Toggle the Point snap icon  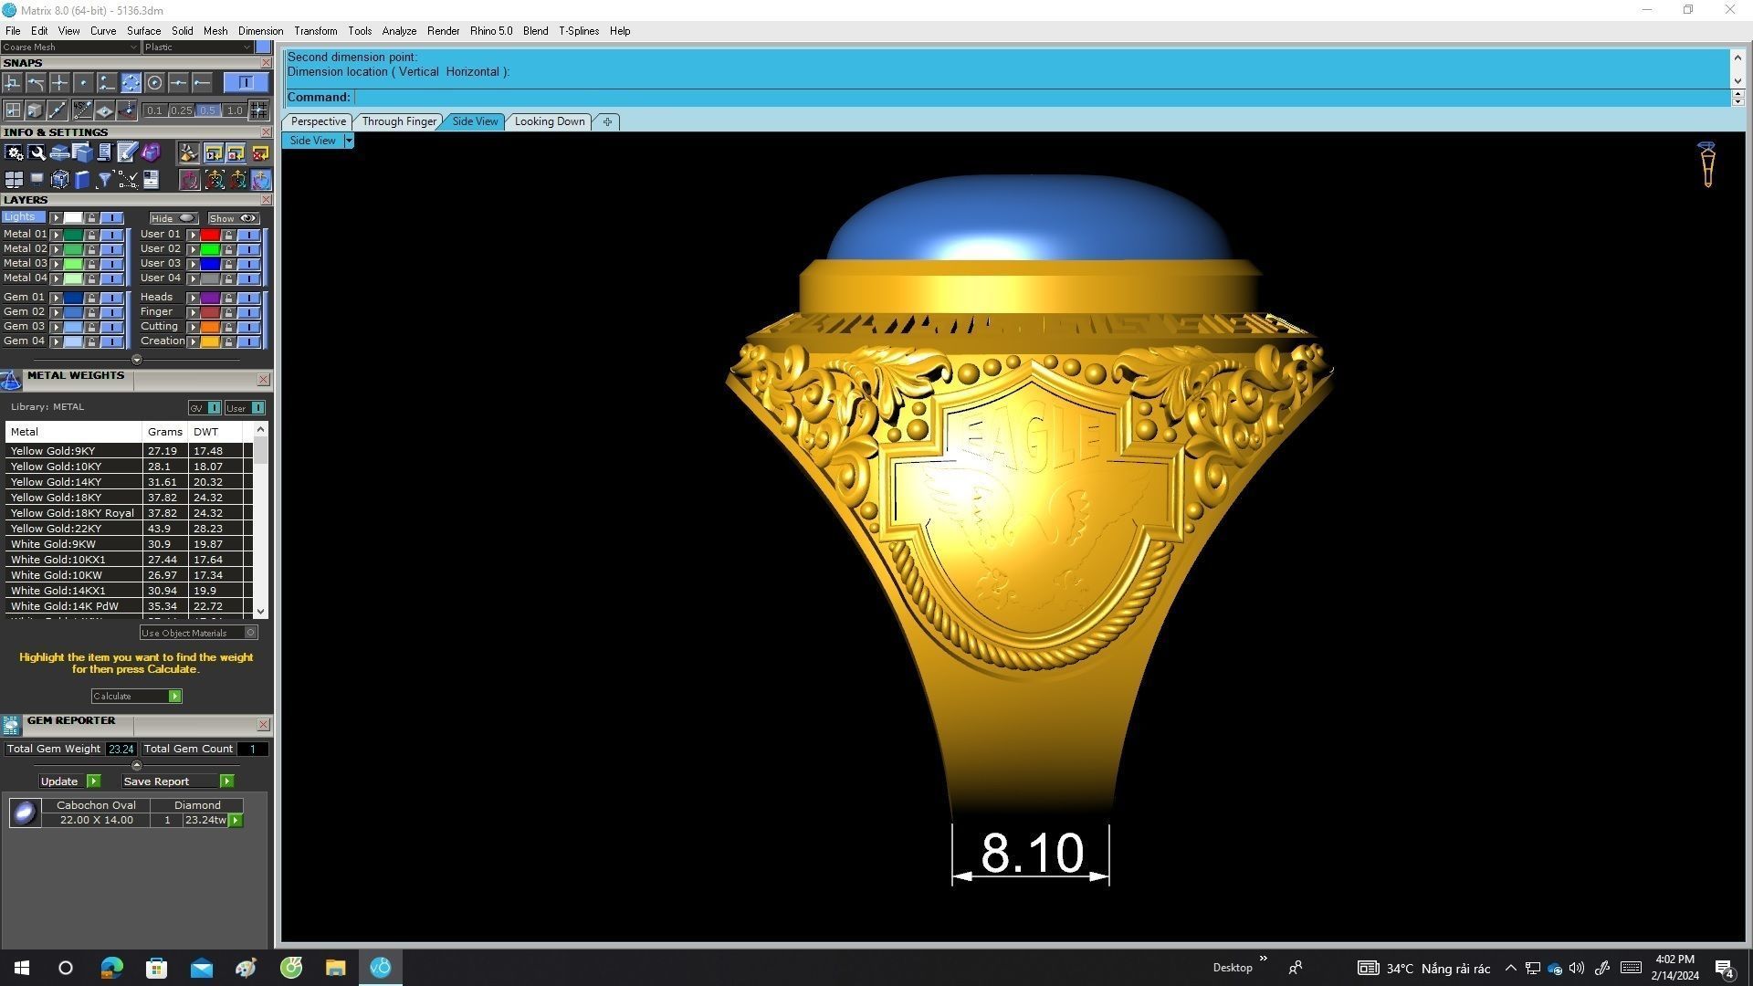[x=83, y=83]
